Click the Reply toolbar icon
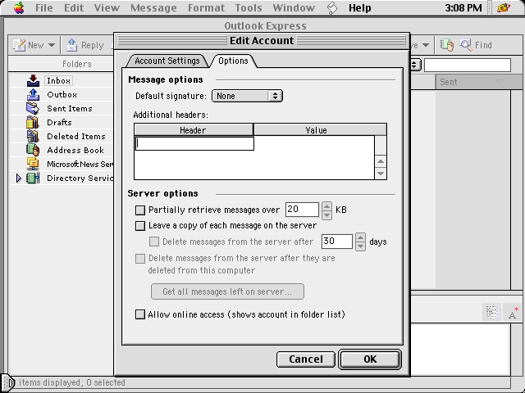The width and height of the screenshot is (525, 393). pos(71,45)
